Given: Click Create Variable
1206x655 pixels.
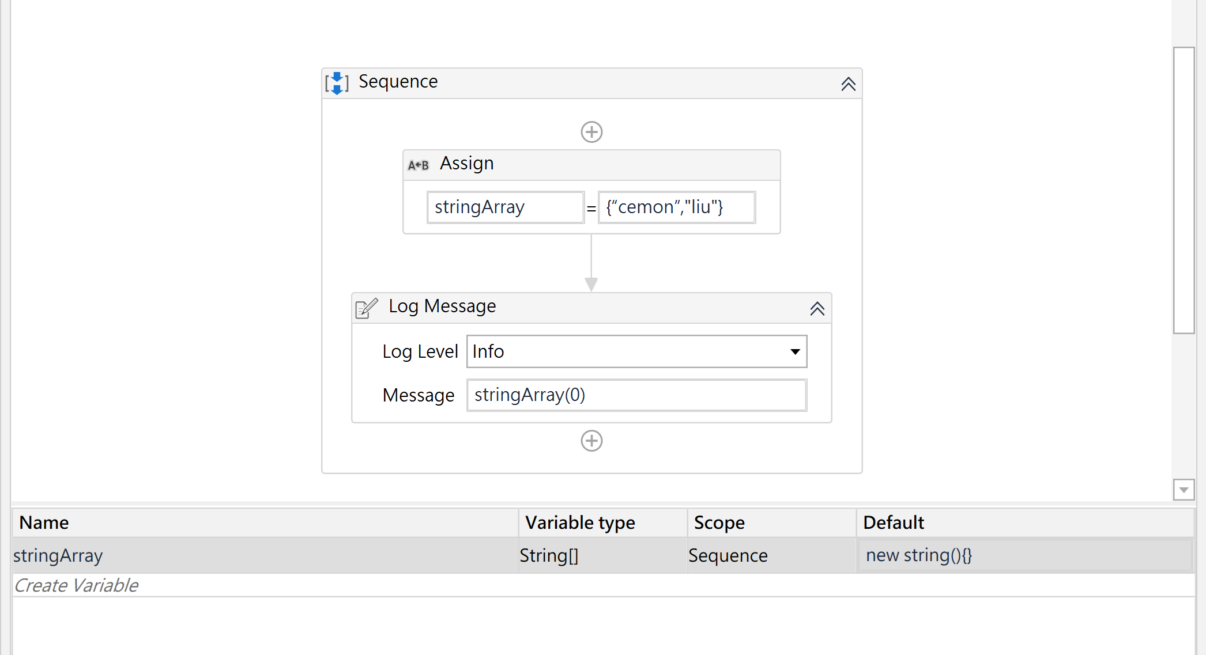Looking at the screenshot, I should 76,585.
